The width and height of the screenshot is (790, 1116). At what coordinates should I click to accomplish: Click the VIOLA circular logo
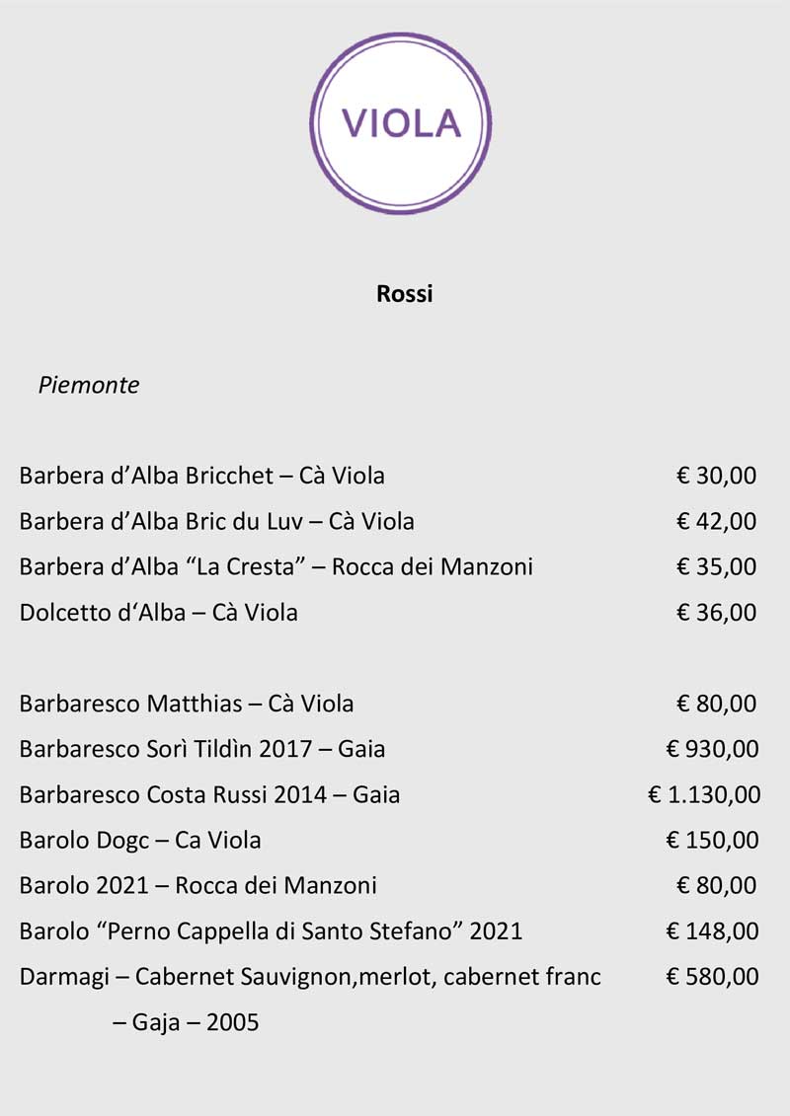[401, 123]
